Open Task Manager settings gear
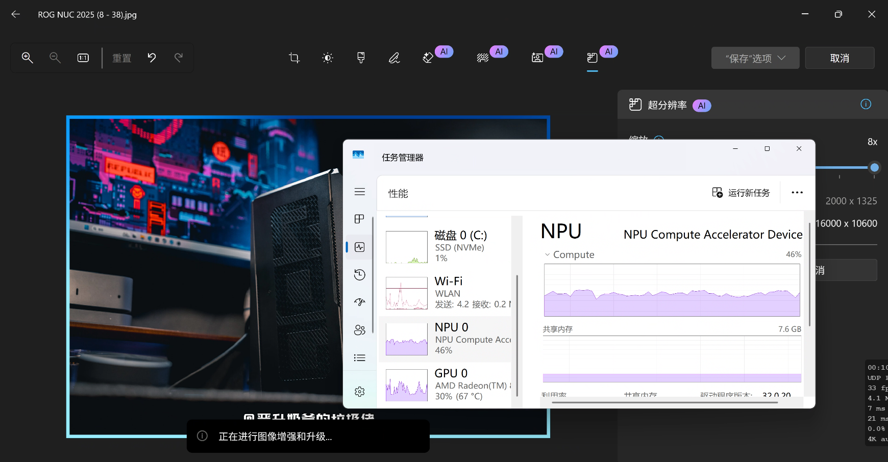This screenshot has height=462, width=888. [360, 392]
